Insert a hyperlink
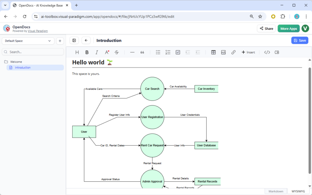 point(233,52)
